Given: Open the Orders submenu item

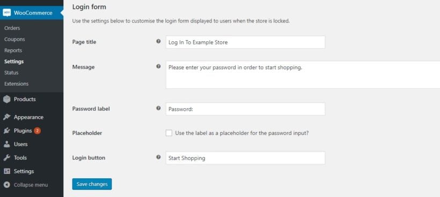Looking at the screenshot, I should [x=12, y=28].
